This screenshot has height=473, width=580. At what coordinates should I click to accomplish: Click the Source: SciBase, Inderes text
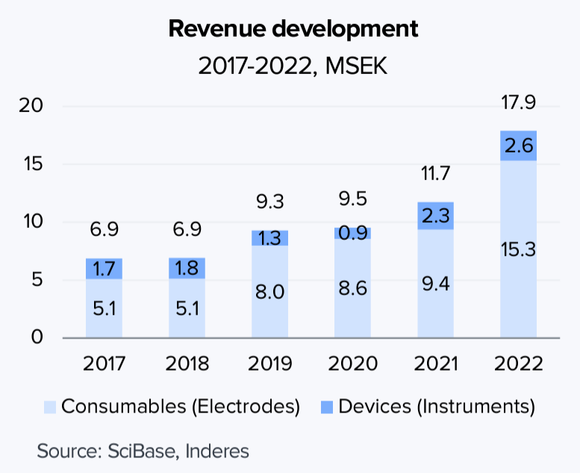click(x=143, y=451)
